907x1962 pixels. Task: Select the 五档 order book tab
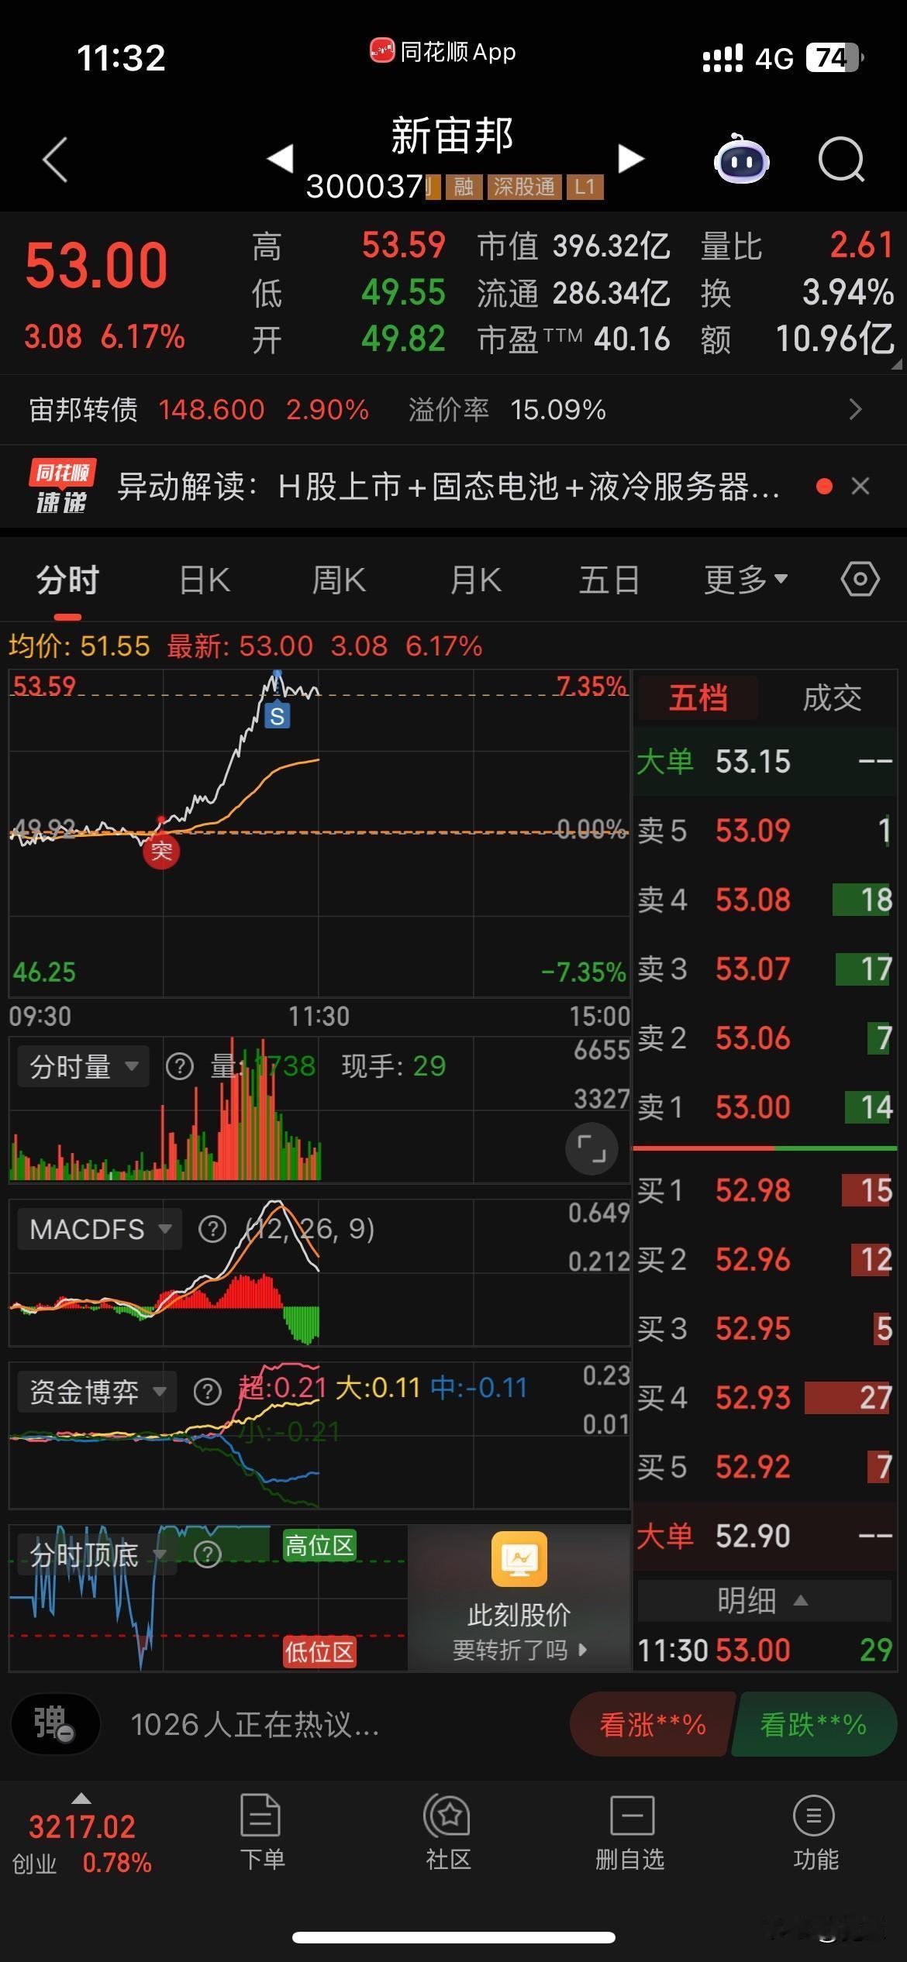698,698
